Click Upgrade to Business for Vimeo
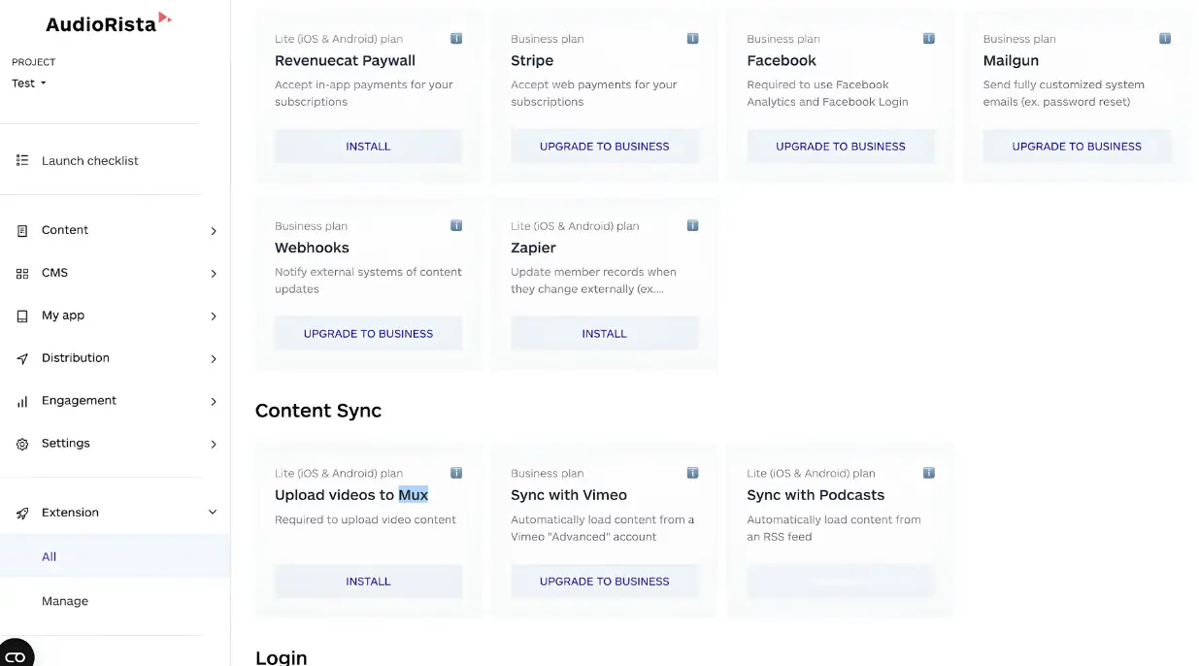Image resolution: width=1199 pixels, height=666 pixels. (x=604, y=582)
